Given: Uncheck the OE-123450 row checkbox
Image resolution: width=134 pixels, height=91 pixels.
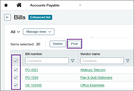Looking at the screenshot, I should click(16, 85).
